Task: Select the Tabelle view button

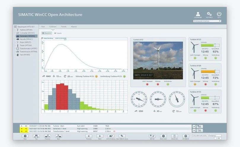Action: tap(58, 33)
